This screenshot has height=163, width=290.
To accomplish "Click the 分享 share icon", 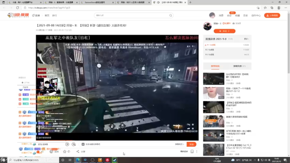I will click(78, 151).
